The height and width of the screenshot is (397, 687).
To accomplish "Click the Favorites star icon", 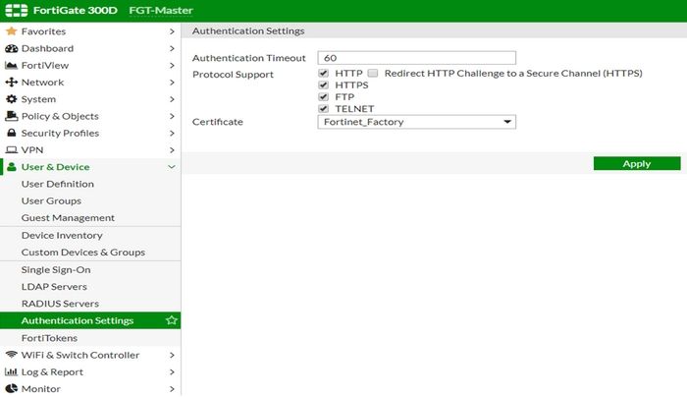I will [12, 31].
